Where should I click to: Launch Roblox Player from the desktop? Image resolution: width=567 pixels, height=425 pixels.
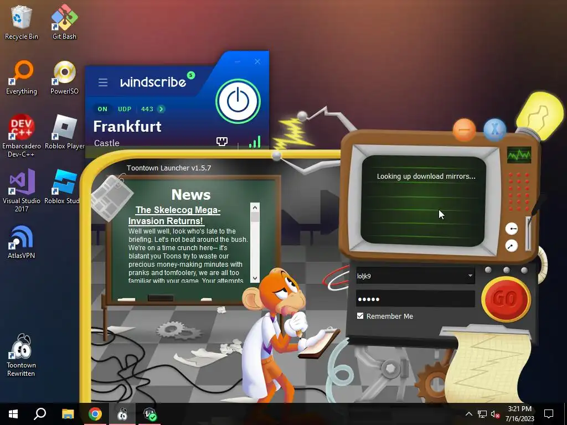pyautogui.click(x=65, y=132)
